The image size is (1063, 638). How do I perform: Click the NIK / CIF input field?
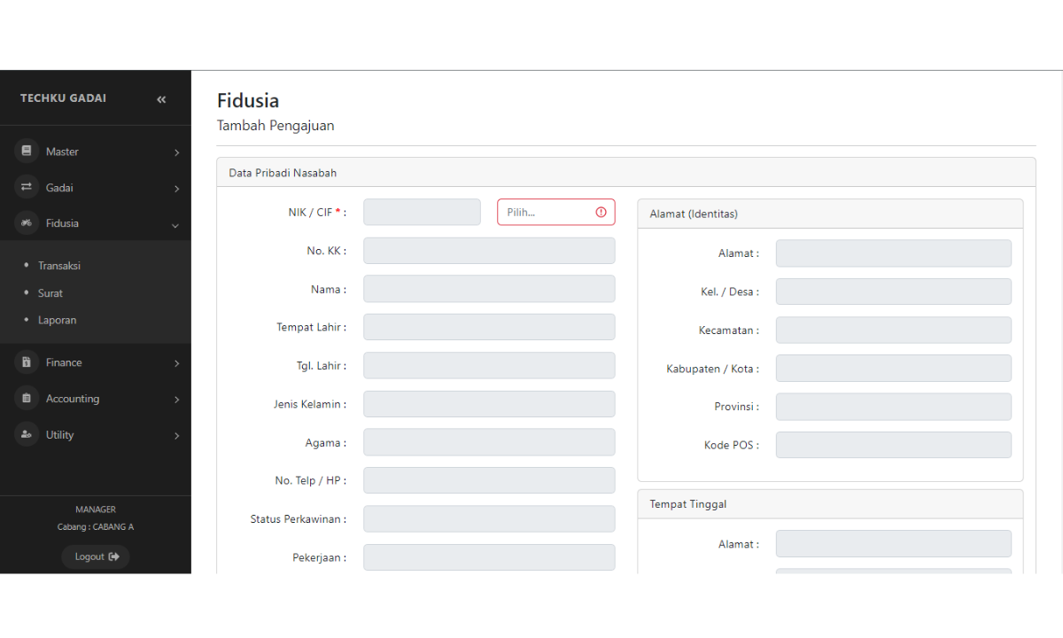(x=422, y=213)
